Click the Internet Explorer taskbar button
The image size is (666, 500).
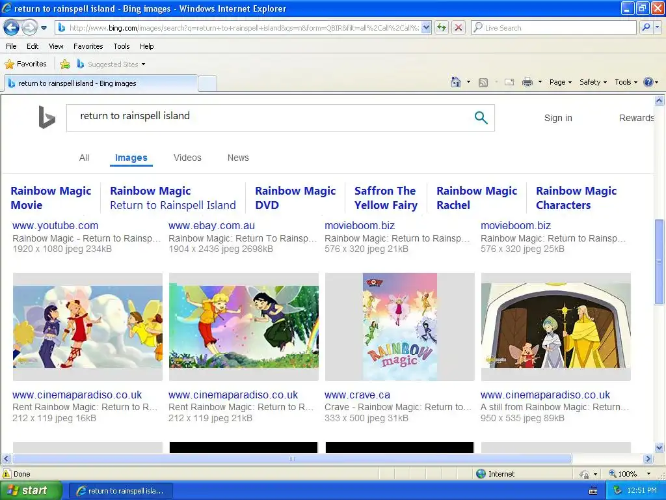click(120, 491)
